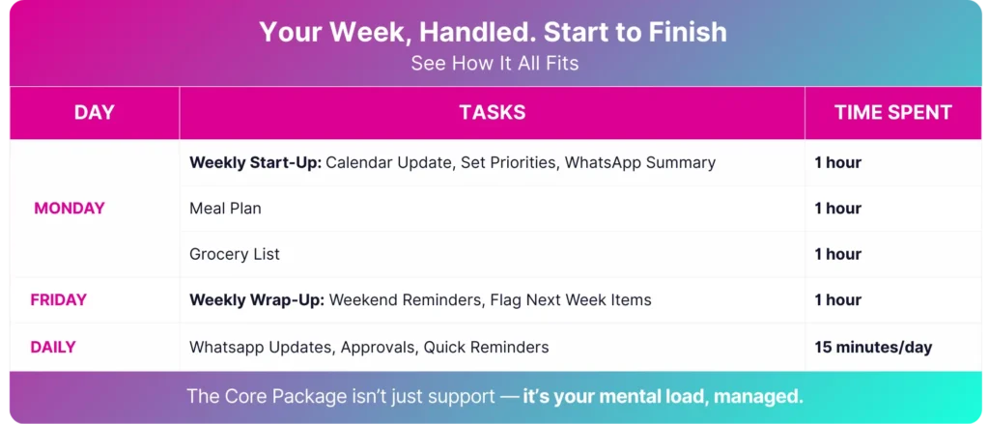This screenshot has height=424, width=989.
Task: Select the DAY column header
Action: (x=95, y=113)
